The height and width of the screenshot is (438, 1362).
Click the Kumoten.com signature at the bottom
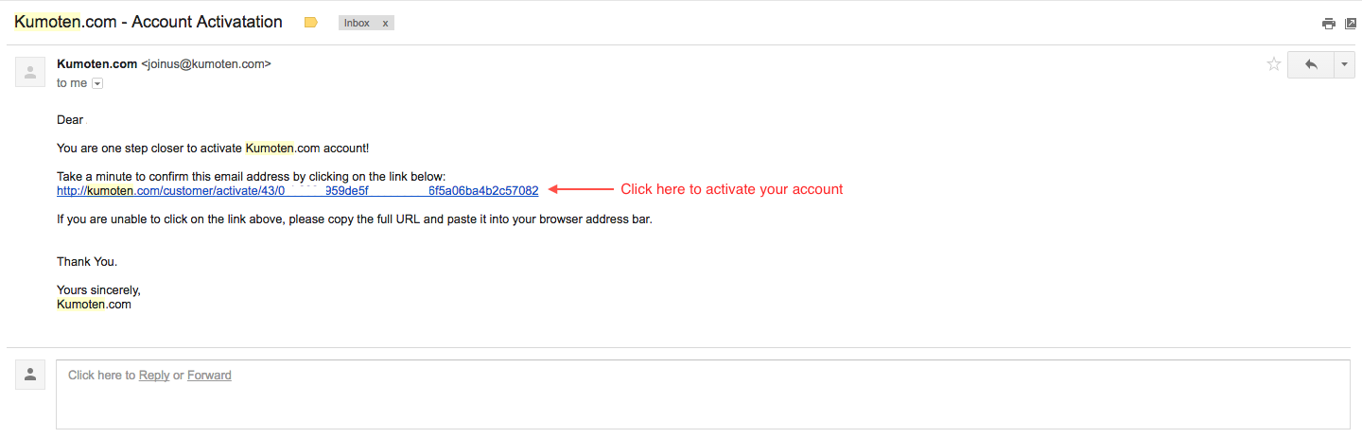pyautogui.click(x=94, y=305)
